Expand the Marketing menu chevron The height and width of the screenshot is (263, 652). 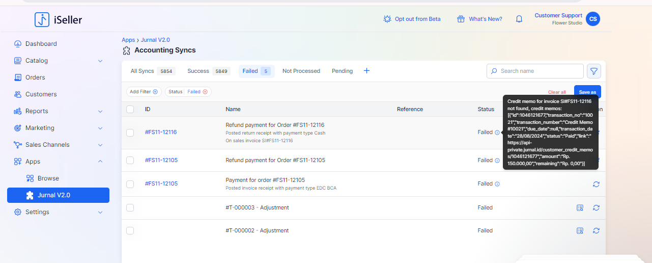(100, 128)
